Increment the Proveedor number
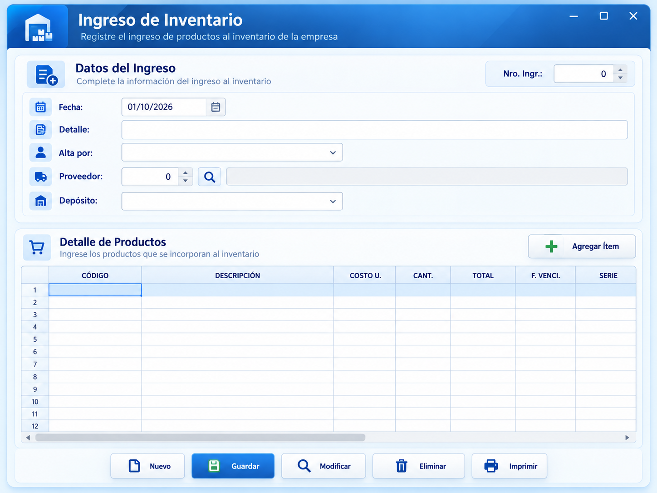Image resolution: width=657 pixels, height=493 pixels. coord(185,173)
